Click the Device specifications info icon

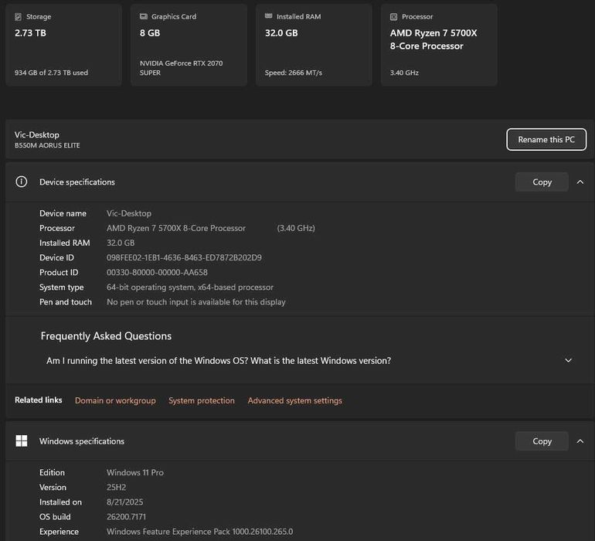click(22, 182)
